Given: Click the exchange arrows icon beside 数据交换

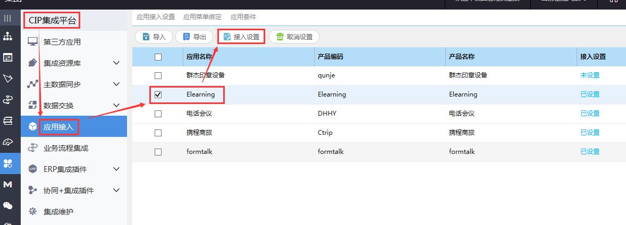Looking at the screenshot, I should click(x=33, y=105).
